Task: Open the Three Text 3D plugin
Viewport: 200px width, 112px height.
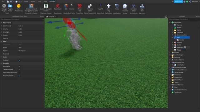Action: 80,7
